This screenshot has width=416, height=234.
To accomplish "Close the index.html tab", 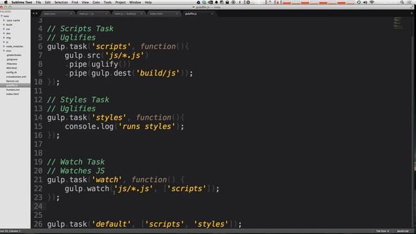I will 177,14.
